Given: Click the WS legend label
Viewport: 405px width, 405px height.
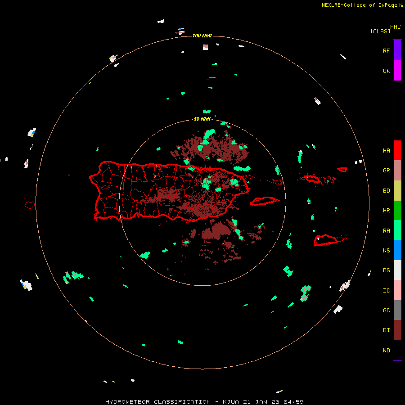Looking at the screenshot, I should pyautogui.click(x=386, y=250).
